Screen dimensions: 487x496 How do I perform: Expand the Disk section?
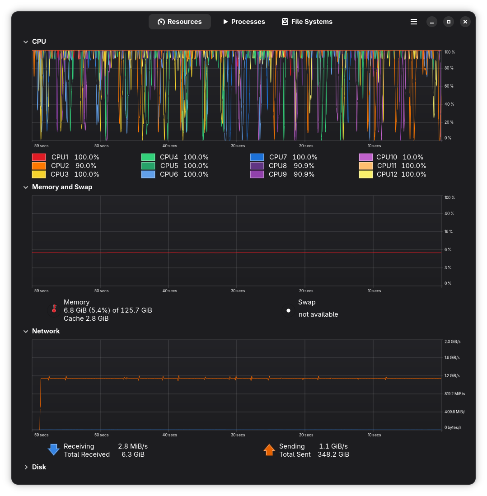click(x=26, y=467)
